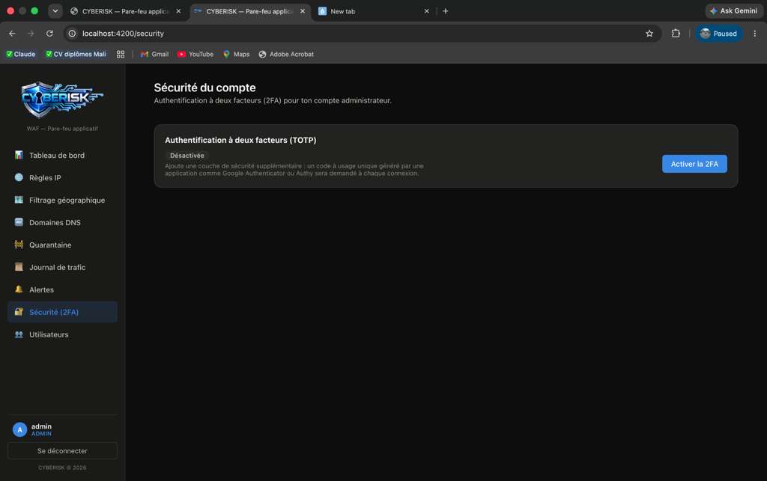Click the Désactivée status badge
The height and width of the screenshot is (481, 767).
click(x=187, y=156)
